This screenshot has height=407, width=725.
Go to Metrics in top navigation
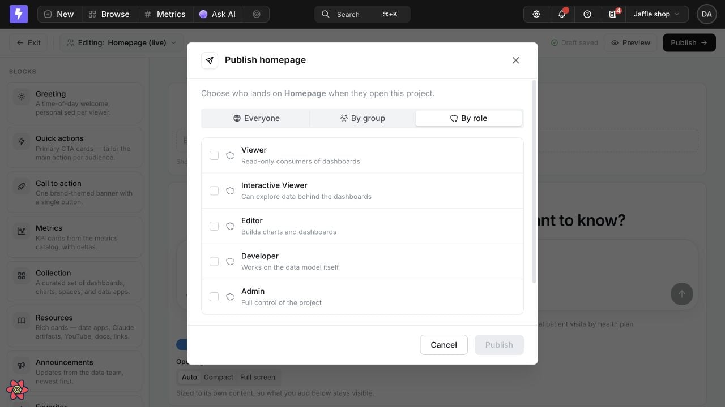tap(165, 14)
